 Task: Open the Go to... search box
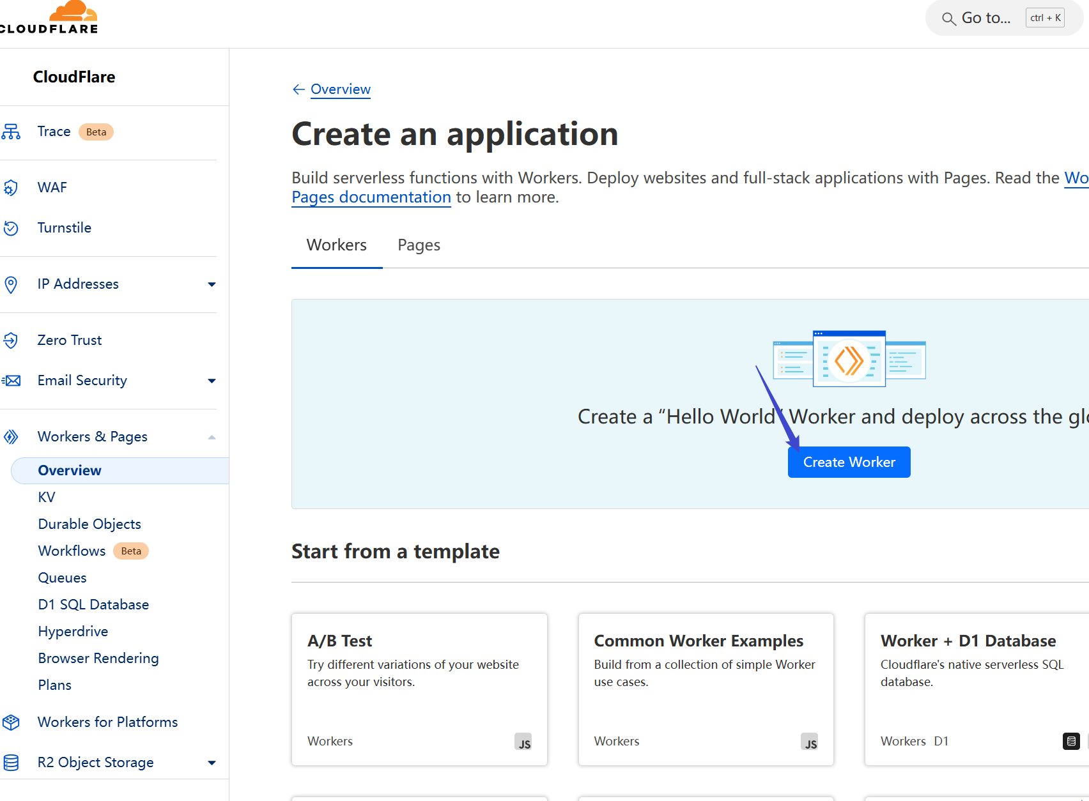pos(1004,18)
